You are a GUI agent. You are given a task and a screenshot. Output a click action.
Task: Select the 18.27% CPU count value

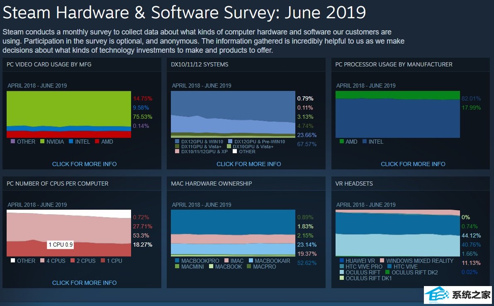(142, 245)
